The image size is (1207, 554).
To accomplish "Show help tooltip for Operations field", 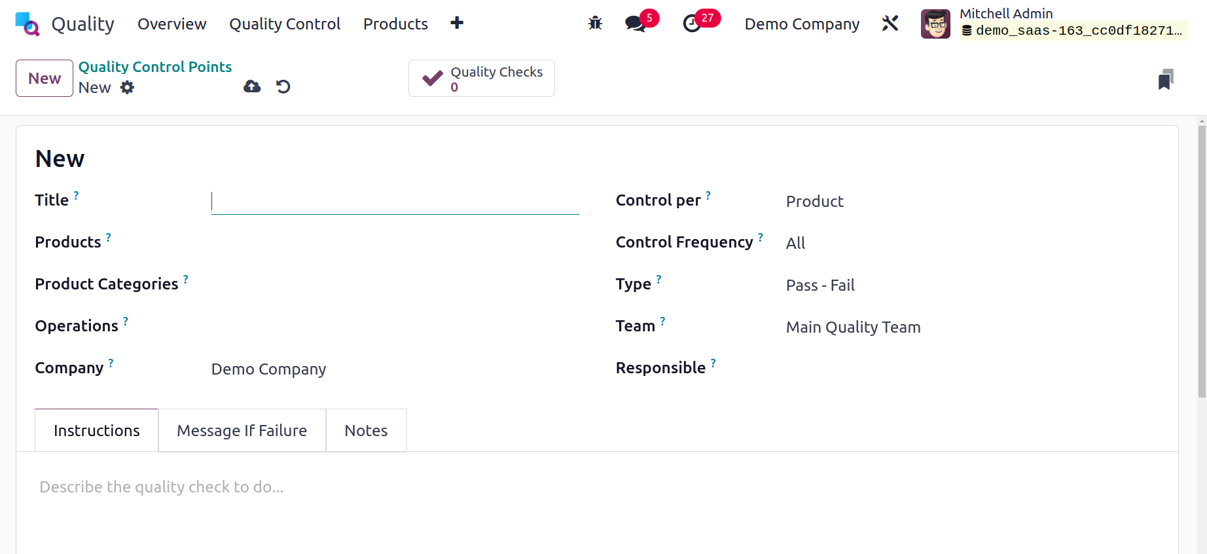I will pyautogui.click(x=126, y=321).
